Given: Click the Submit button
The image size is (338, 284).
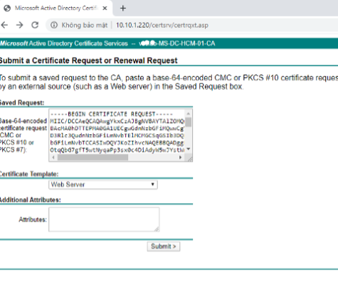Looking at the screenshot, I should 164,246.
